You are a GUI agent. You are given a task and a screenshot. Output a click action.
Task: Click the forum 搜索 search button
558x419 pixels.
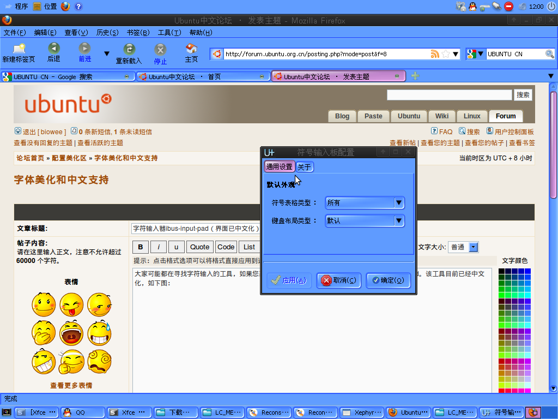click(523, 95)
